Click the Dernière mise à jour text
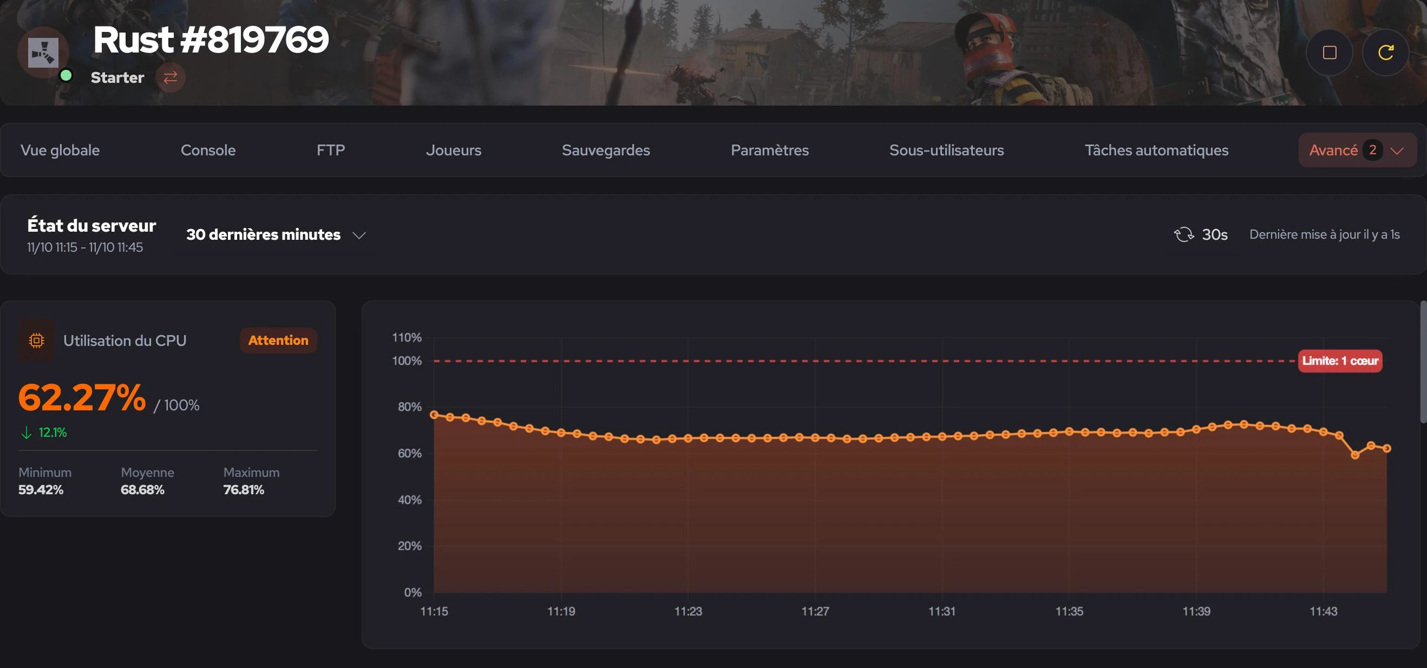Viewport: 1427px width, 668px height. point(1325,234)
